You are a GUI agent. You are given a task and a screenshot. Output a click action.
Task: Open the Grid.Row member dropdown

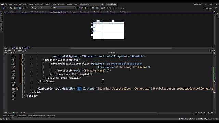[x=161, y=53]
